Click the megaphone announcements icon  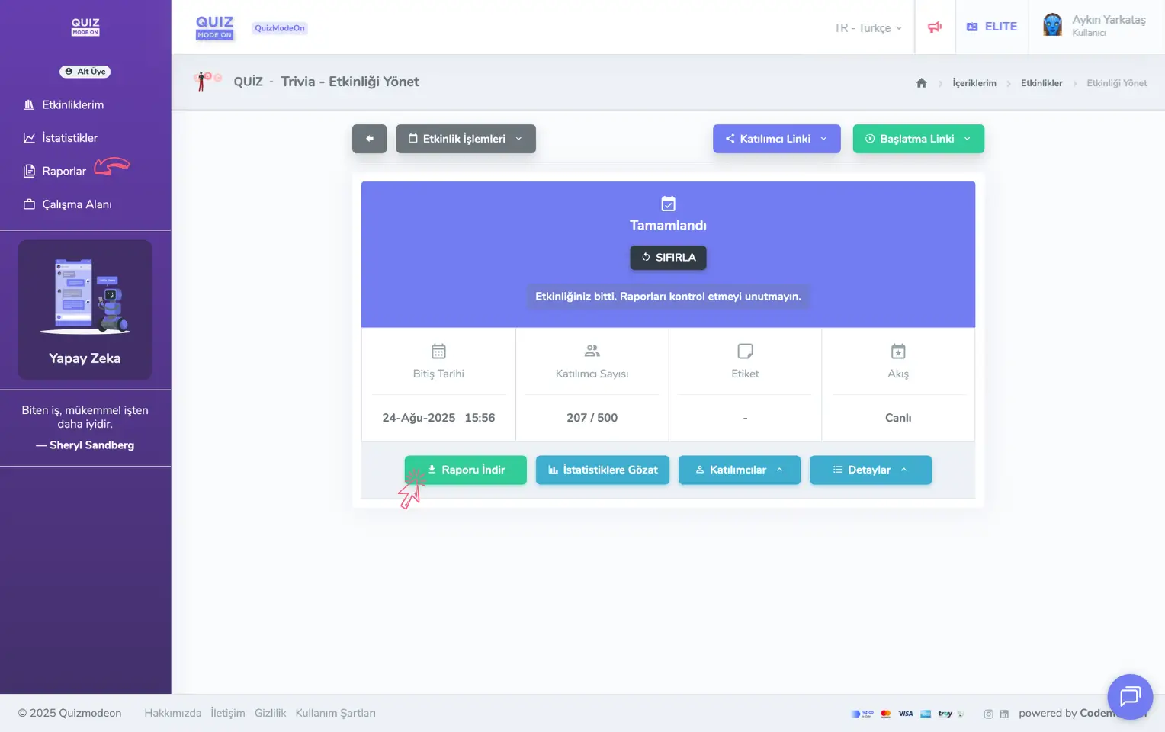tap(935, 27)
